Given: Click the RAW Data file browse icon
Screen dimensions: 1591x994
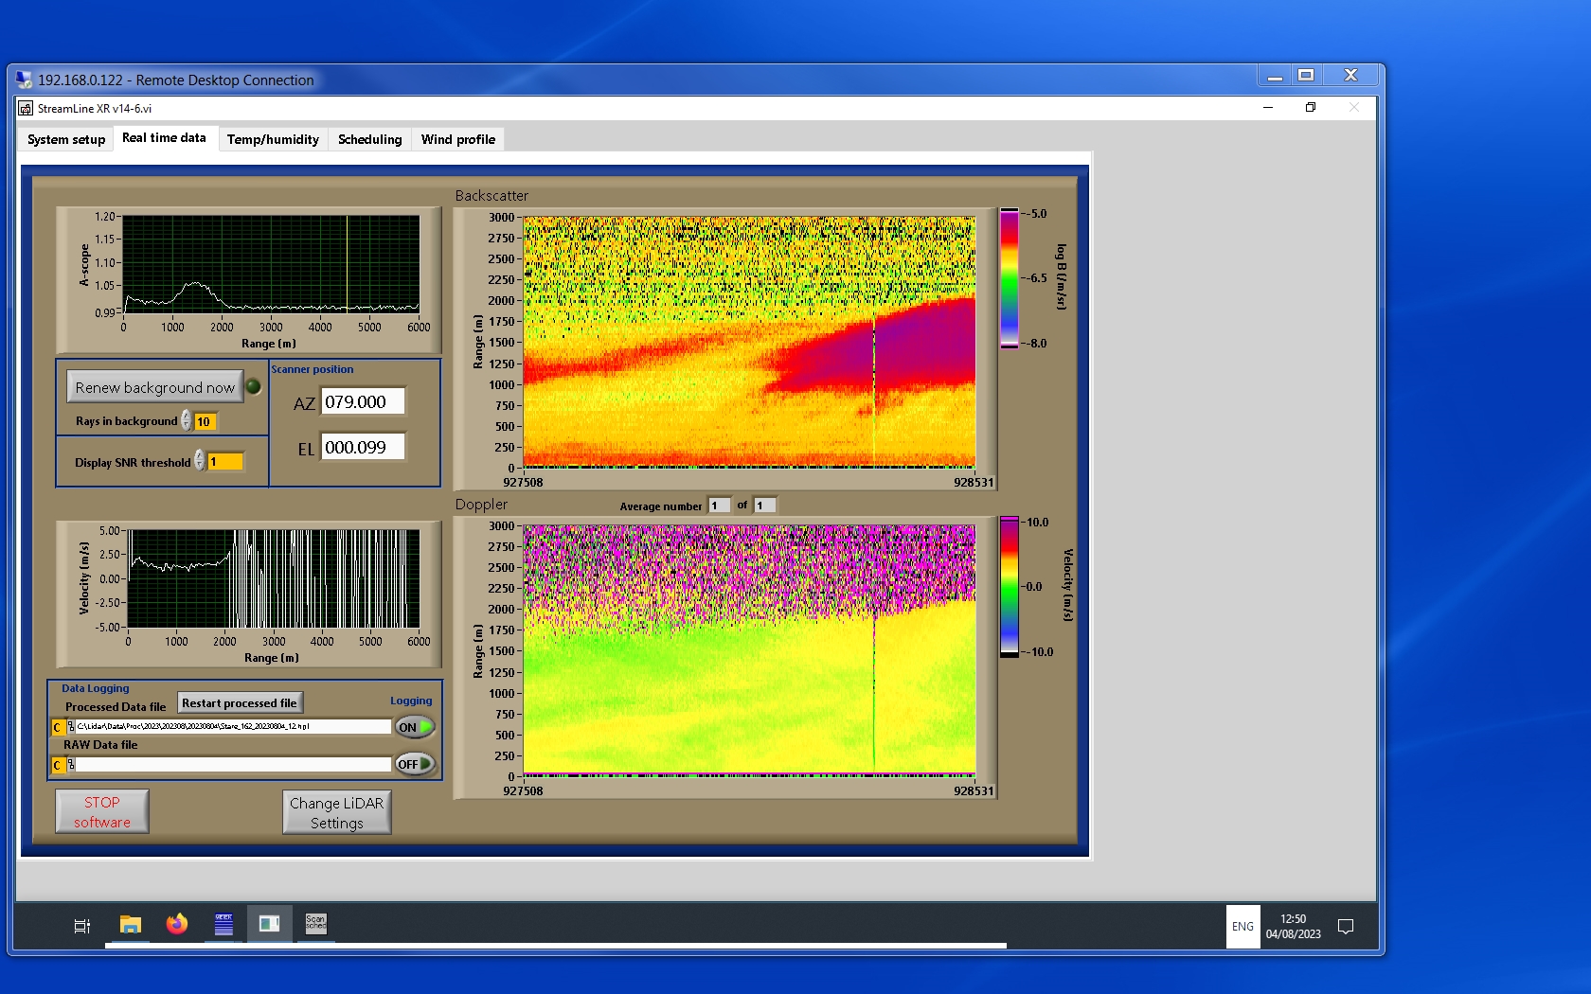Looking at the screenshot, I should click(x=71, y=765).
